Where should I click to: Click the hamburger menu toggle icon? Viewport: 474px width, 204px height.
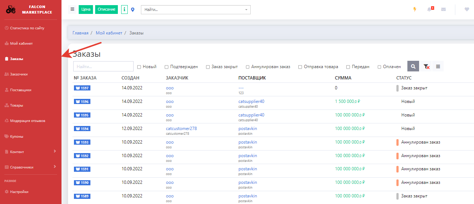point(72,10)
